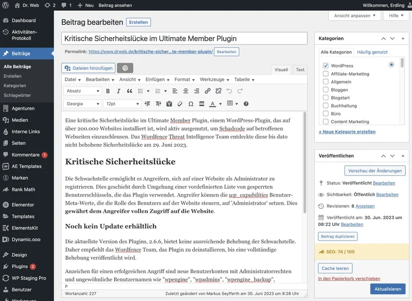Click the category list scrollbar
The width and height of the screenshot is (412, 301).
[x=402, y=63]
